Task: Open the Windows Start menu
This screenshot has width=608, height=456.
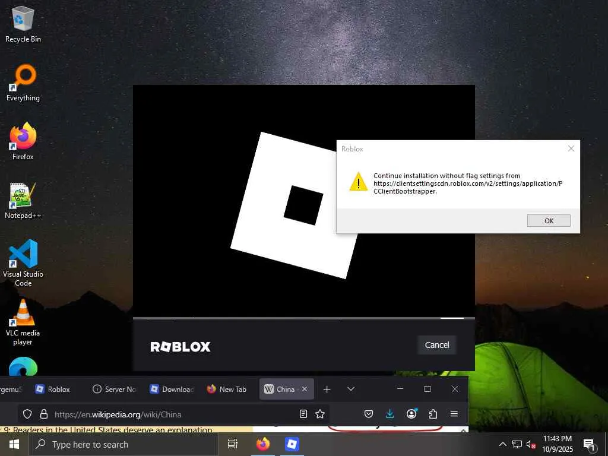Action: (14, 444)
